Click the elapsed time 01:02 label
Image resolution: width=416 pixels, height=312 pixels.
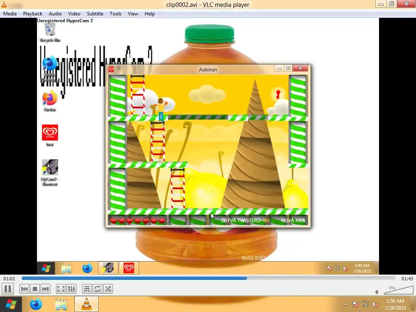[9, 279]
